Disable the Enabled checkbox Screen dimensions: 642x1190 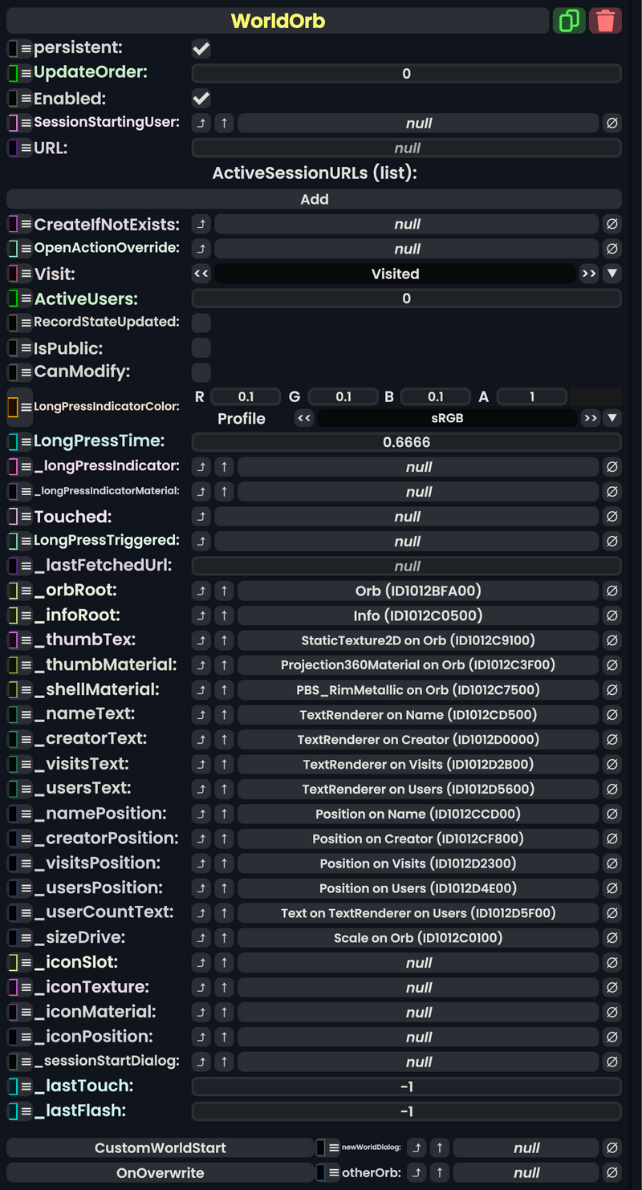point(201,98)
